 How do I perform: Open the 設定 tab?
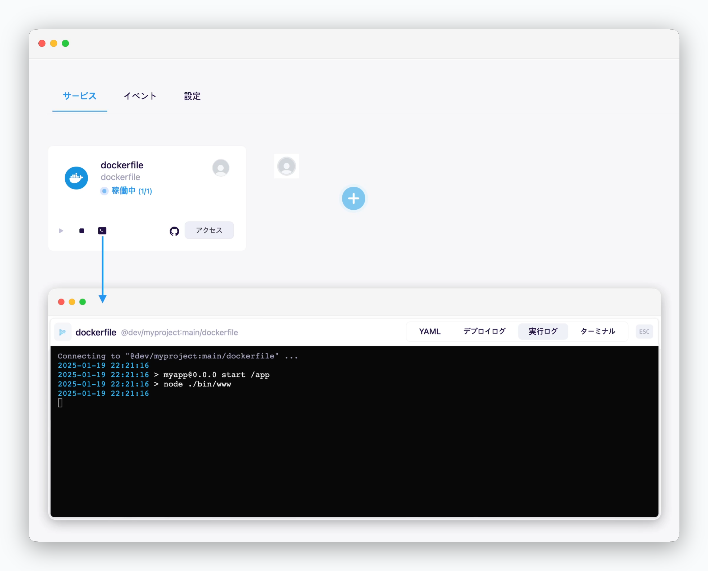pos(192,96)
